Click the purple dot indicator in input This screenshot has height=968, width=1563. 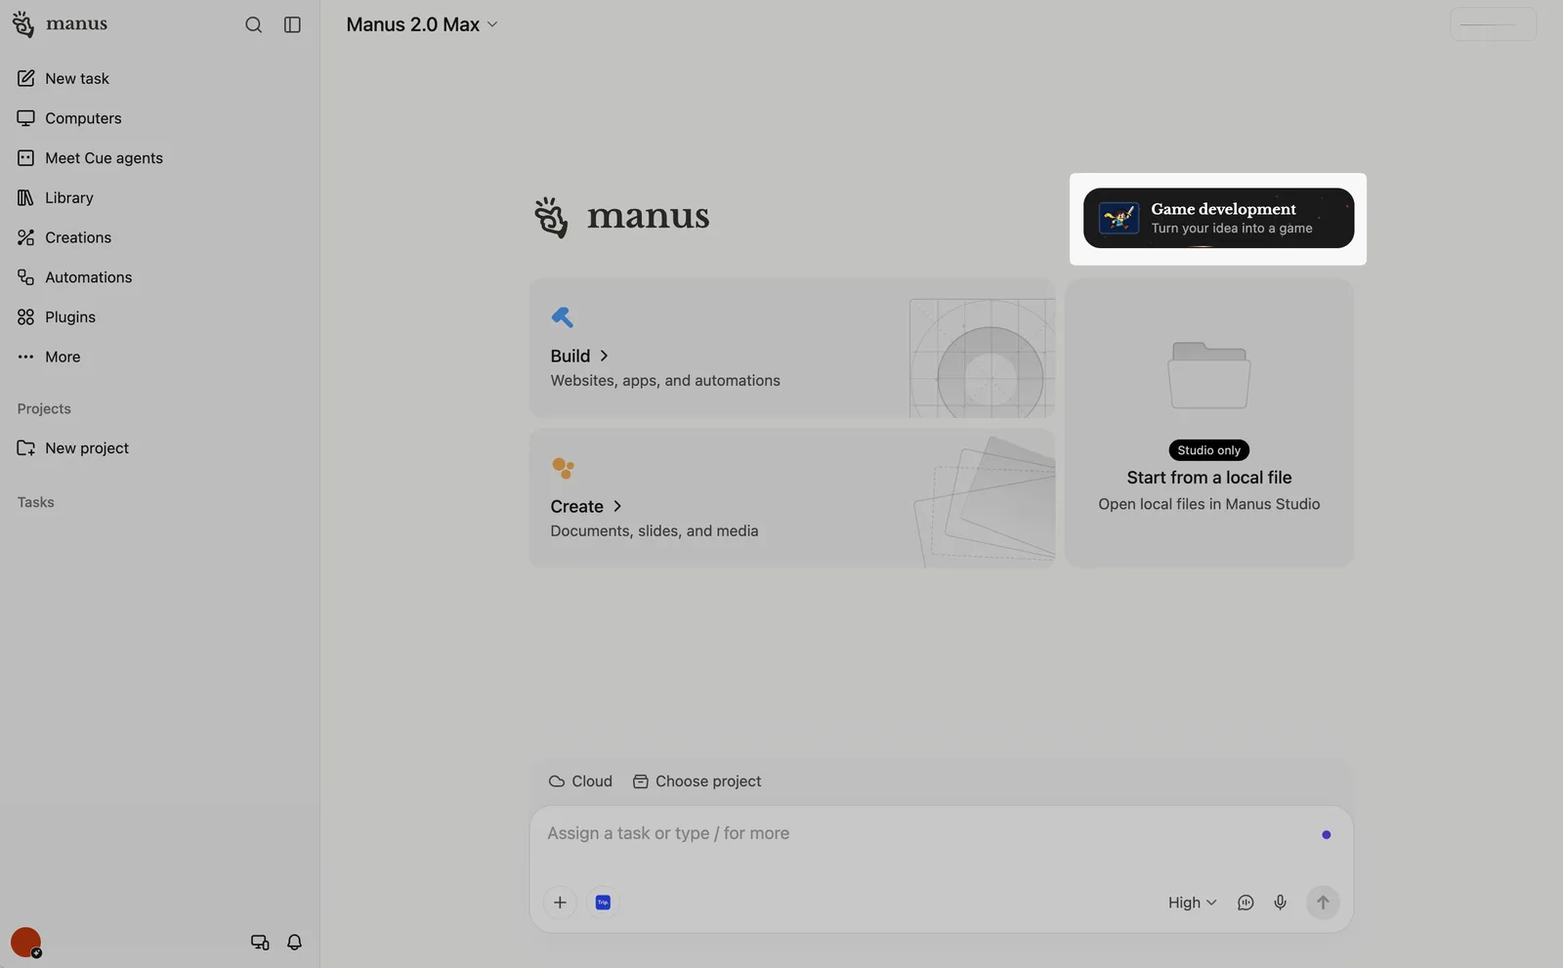pyautogui.click(x=1326, y=834)
